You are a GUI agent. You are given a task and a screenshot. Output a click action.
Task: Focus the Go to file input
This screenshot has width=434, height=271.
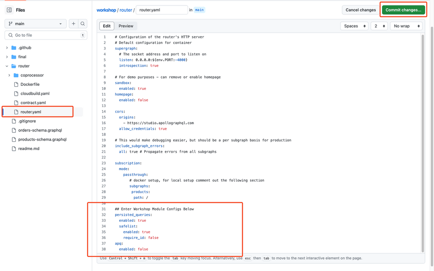[x=46, y=35]
